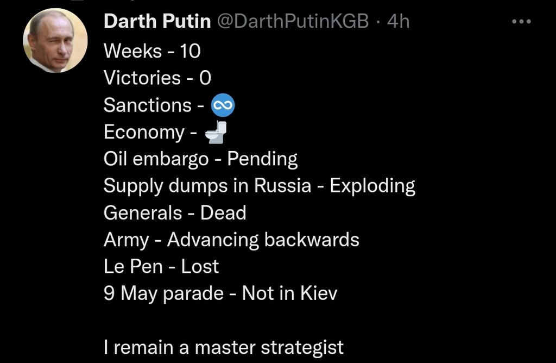Click the '9 May parade' text
This screenshot has width=556, height=363.
coord(163,293)
